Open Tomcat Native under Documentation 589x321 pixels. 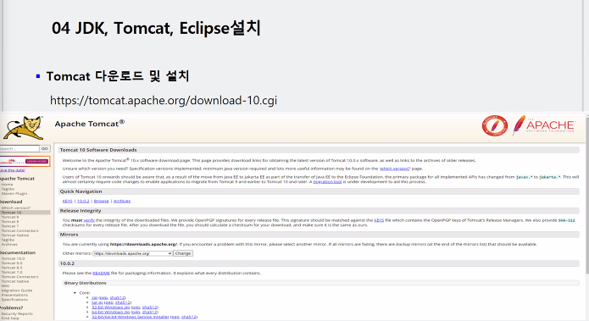pos(15,281)
